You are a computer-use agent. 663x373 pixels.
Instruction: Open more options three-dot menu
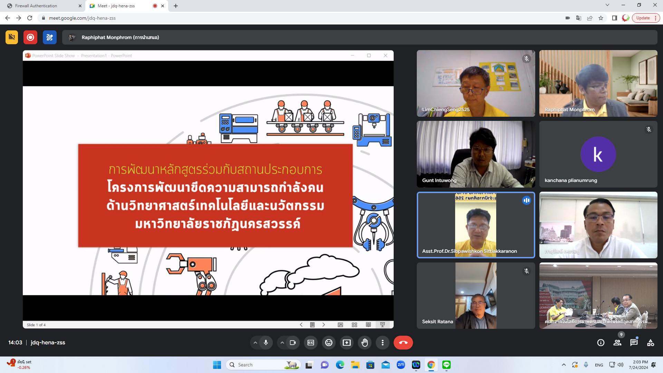coord(383,343)
